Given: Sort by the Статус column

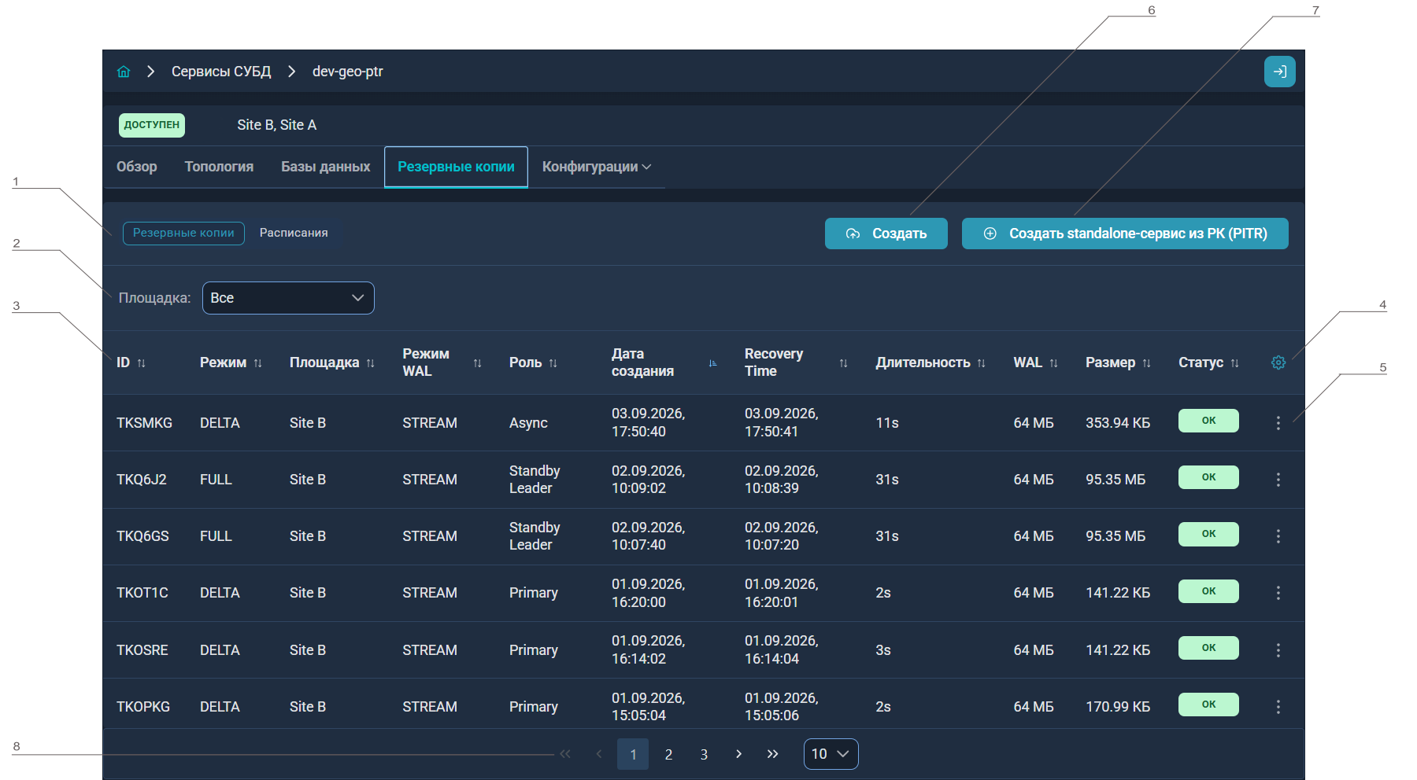Looking at the screenshot, I should point(1234,363).
